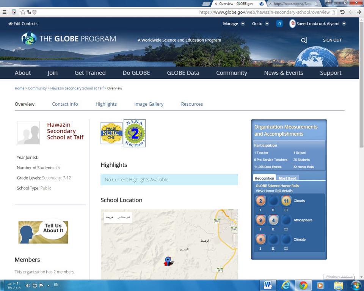Open media player from the taskbar
This screenshot has height=291, width=364.
point(320,285)
